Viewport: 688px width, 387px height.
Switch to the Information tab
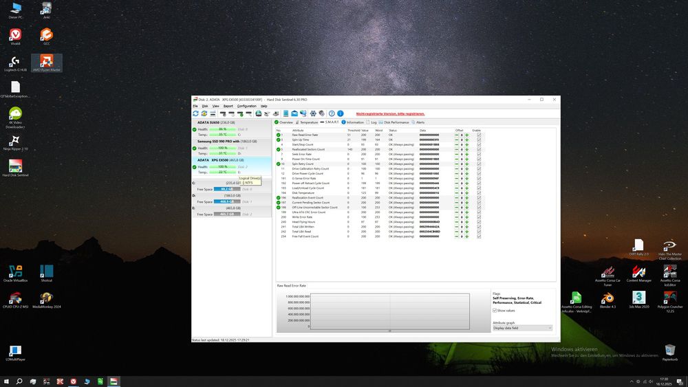[x=353, y=122]
